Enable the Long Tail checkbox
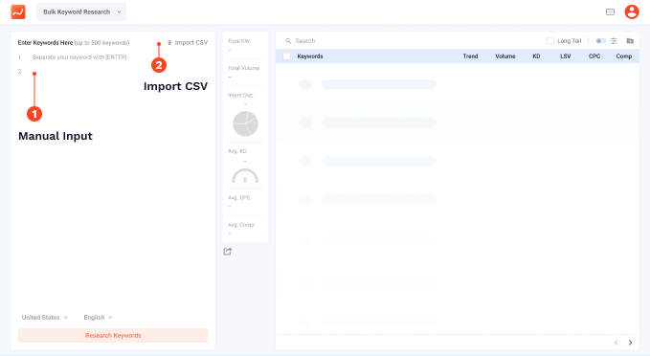The height and width of the screenshot is (356, 650). pyautogui.click(x=550, y=41)
